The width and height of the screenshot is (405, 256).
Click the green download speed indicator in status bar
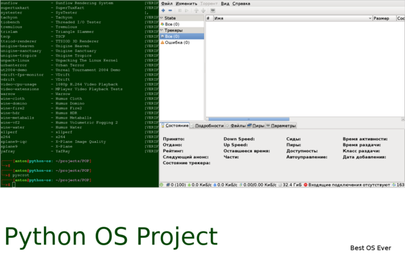[x=199, y=185]
